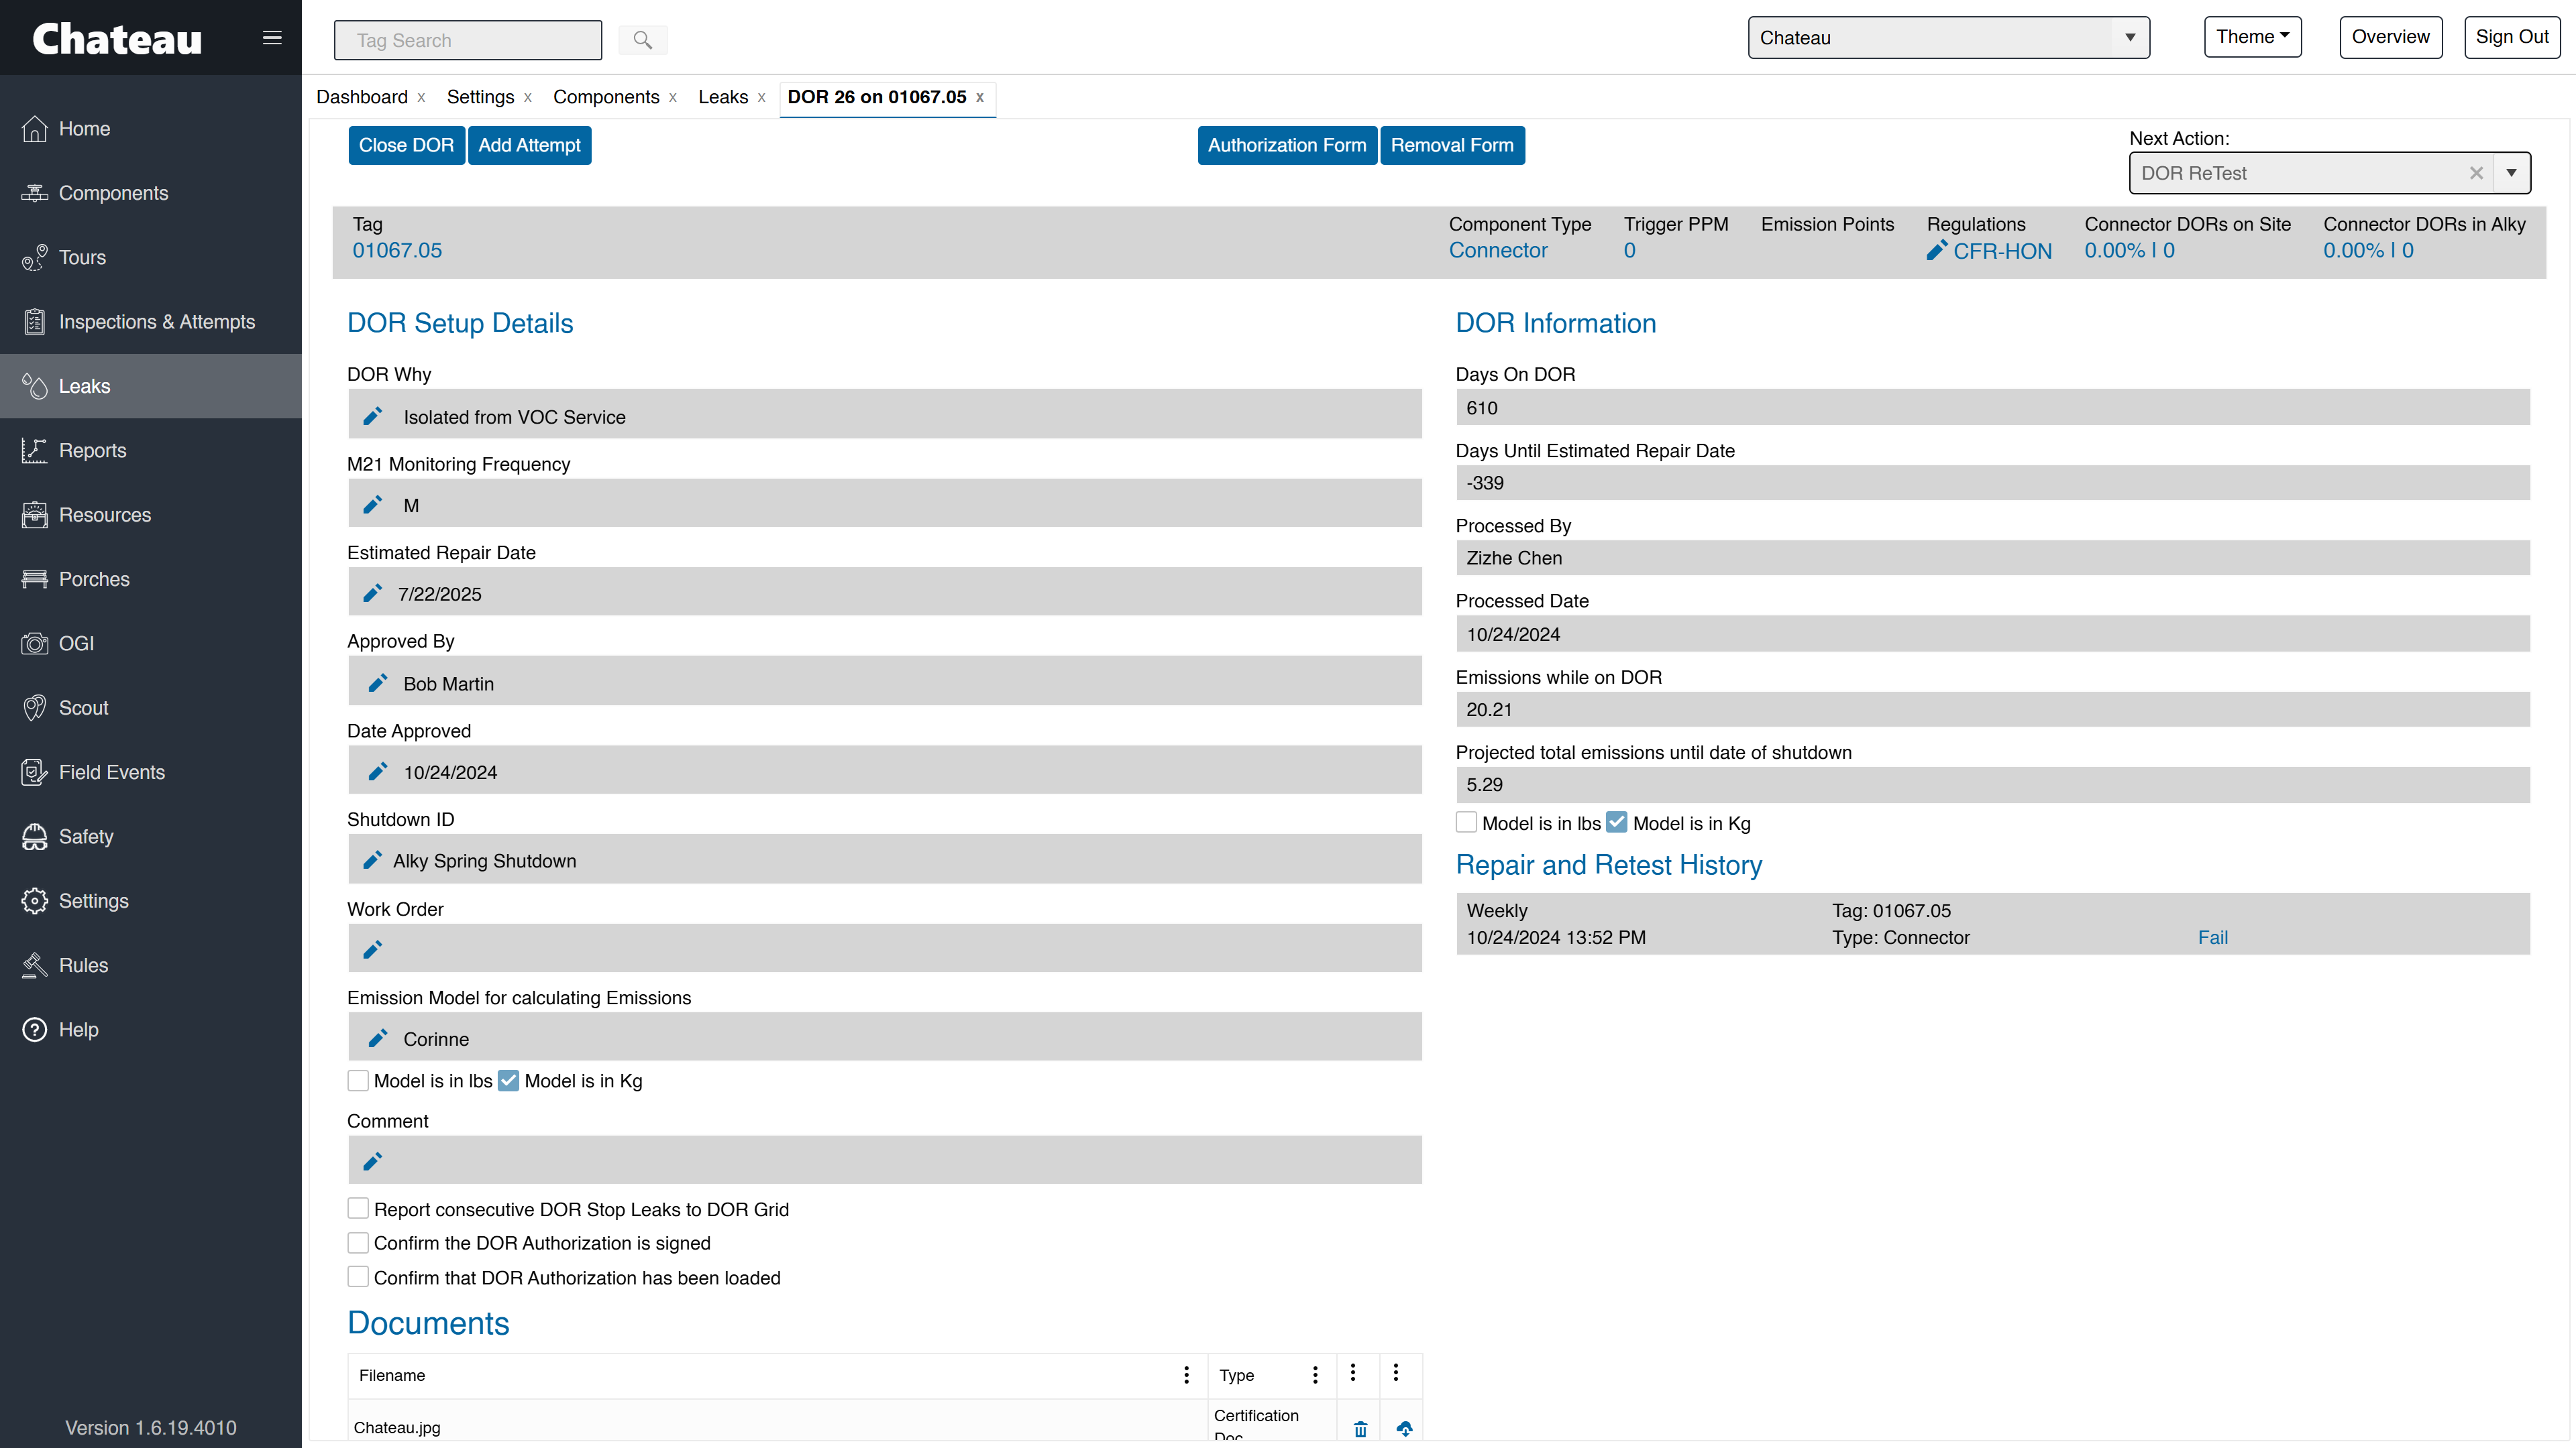Edit Regulations using the CFR-HON pencil icon
This screenshot has height=1448, width=2576.
point(1937,250)
